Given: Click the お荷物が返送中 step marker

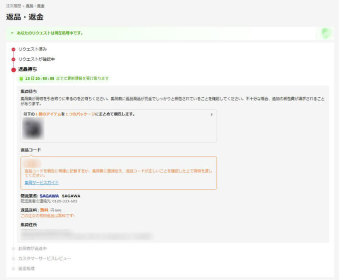Looking at the screenshot, I should (13, 249).
